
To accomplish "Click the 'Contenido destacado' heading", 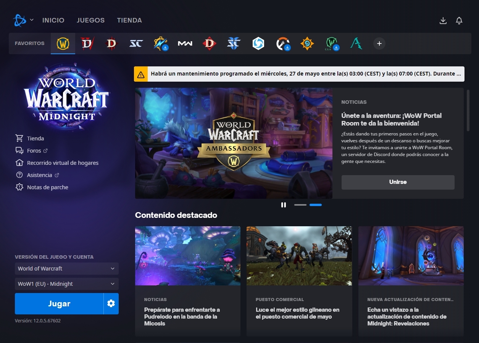I will click(176, 215).
